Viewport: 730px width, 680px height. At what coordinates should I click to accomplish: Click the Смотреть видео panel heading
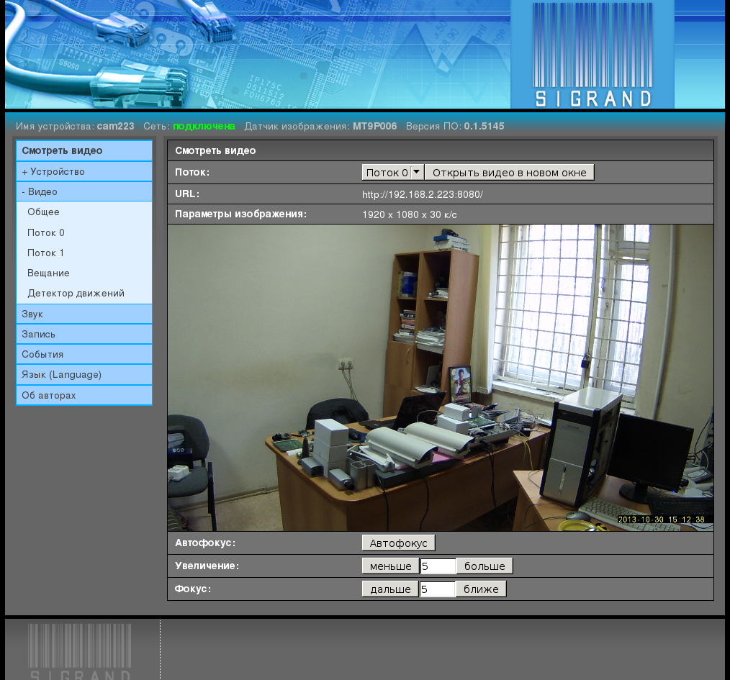pyautogui.click(x=215, y=151)
